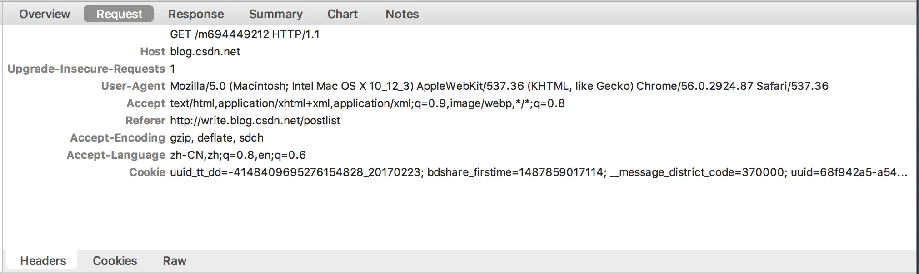
Task: Open the Notes tab
Action: pos(402,14)
